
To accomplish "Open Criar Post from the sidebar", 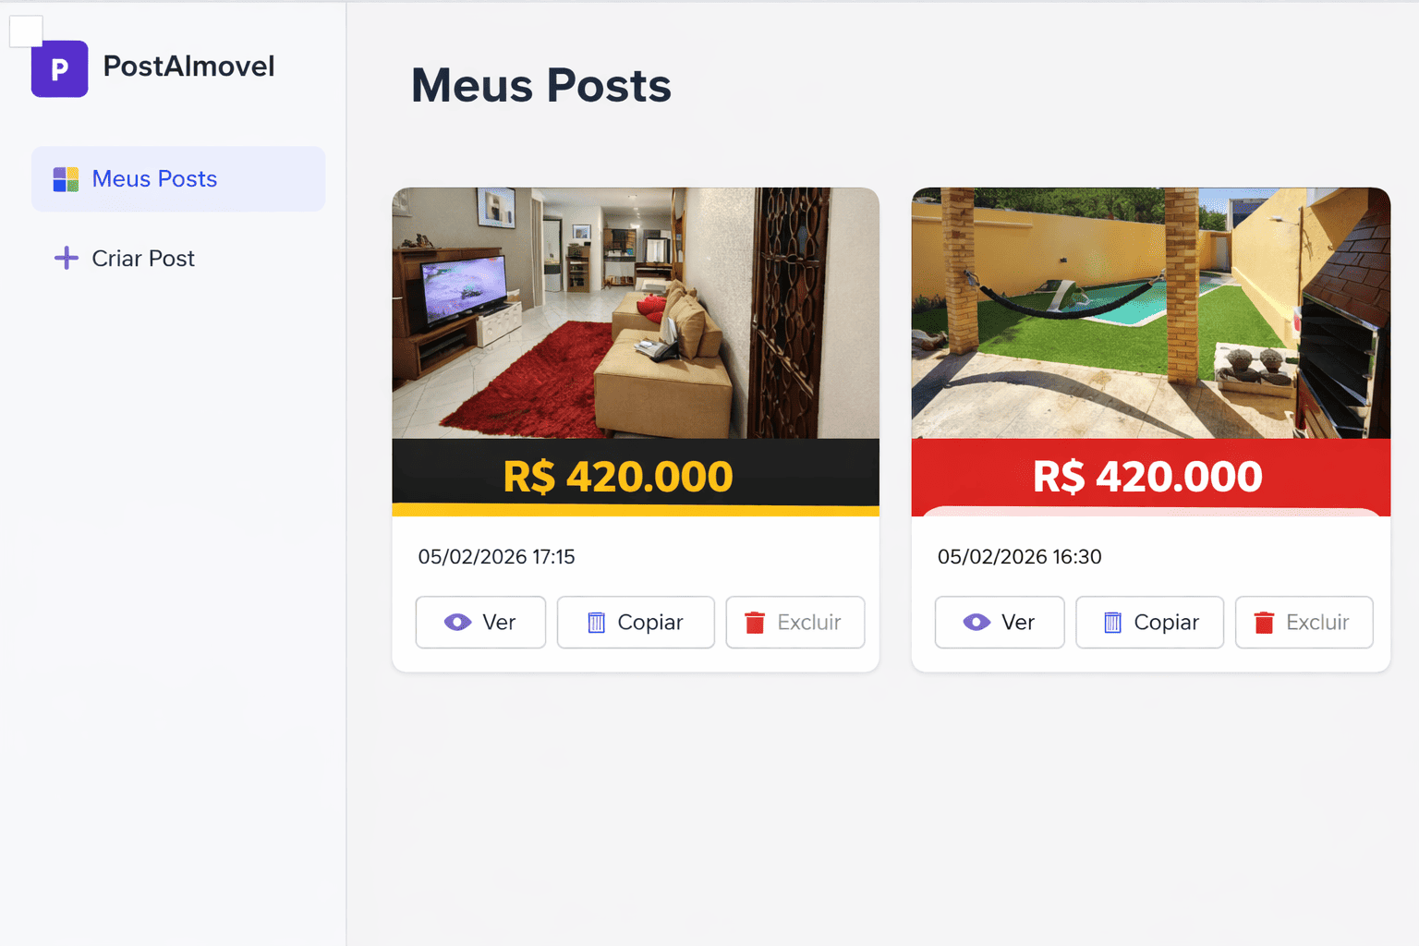I will pyautogui.click(x=143, y=259).
